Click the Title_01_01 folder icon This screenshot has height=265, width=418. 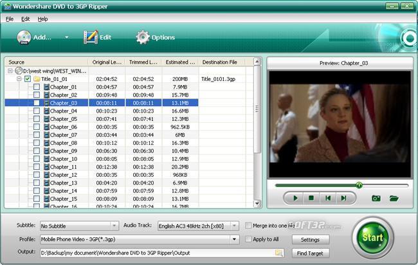coord(37,79)
